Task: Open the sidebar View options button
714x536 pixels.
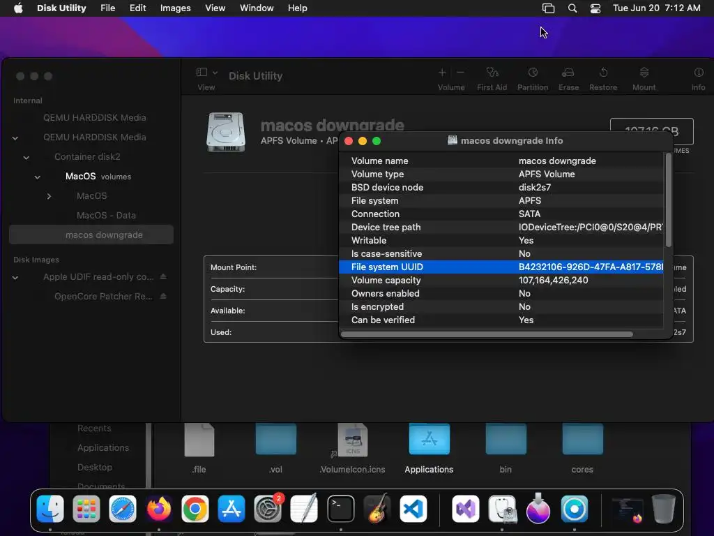Action: 206,73
